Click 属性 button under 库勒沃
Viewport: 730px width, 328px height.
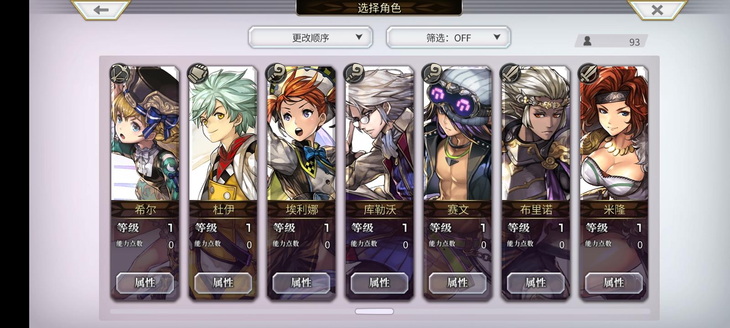click(379, 283)
